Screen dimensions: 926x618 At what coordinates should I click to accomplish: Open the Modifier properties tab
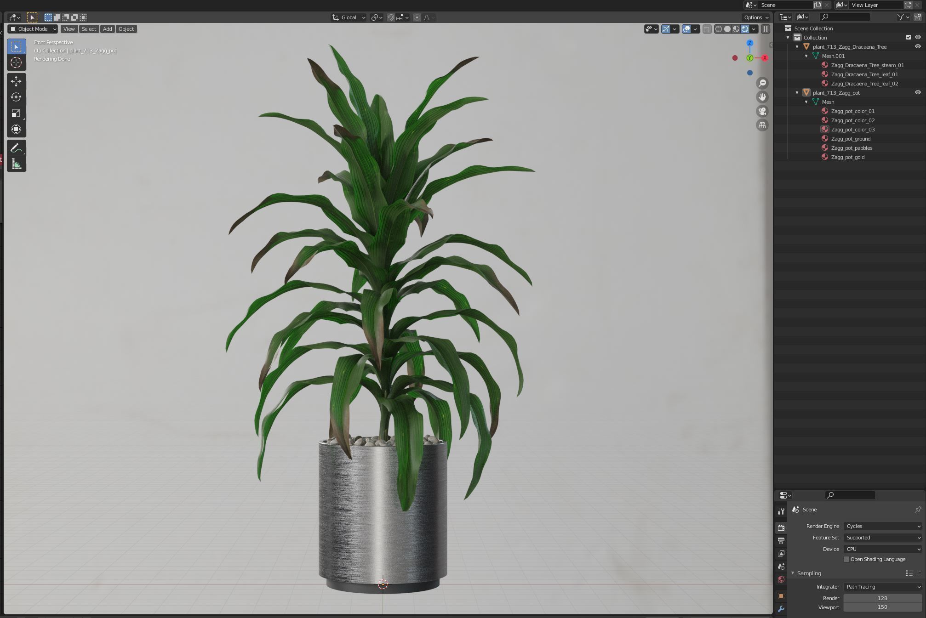(781, 609)
